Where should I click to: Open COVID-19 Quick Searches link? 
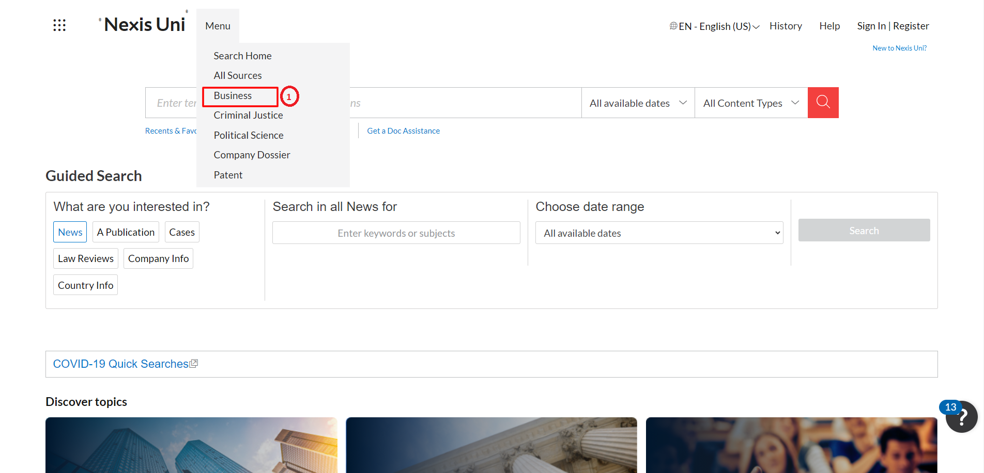tap(121, 364)
